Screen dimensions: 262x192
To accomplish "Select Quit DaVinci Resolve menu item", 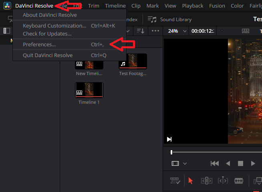I will pos(48,55).
